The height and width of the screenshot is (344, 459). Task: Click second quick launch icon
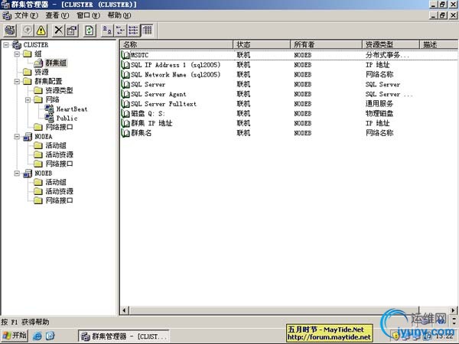(50, 336)
